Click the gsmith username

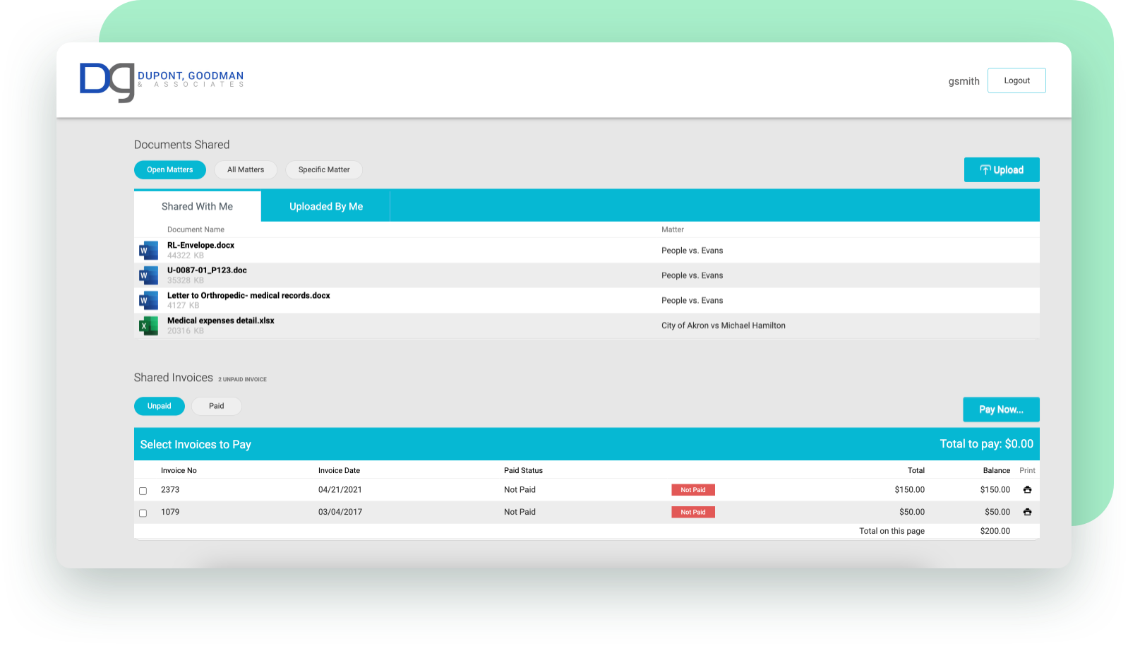point(964,81)
